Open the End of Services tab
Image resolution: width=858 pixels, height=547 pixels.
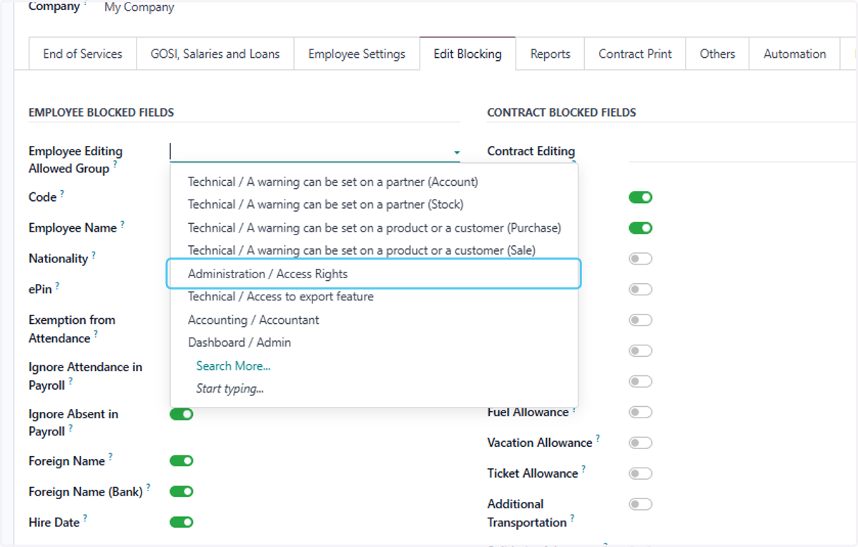coord(82,54)
